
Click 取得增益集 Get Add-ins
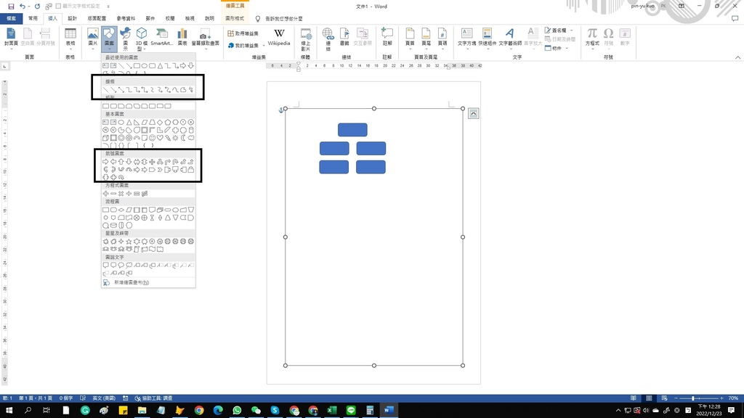[x=243, y=33]
